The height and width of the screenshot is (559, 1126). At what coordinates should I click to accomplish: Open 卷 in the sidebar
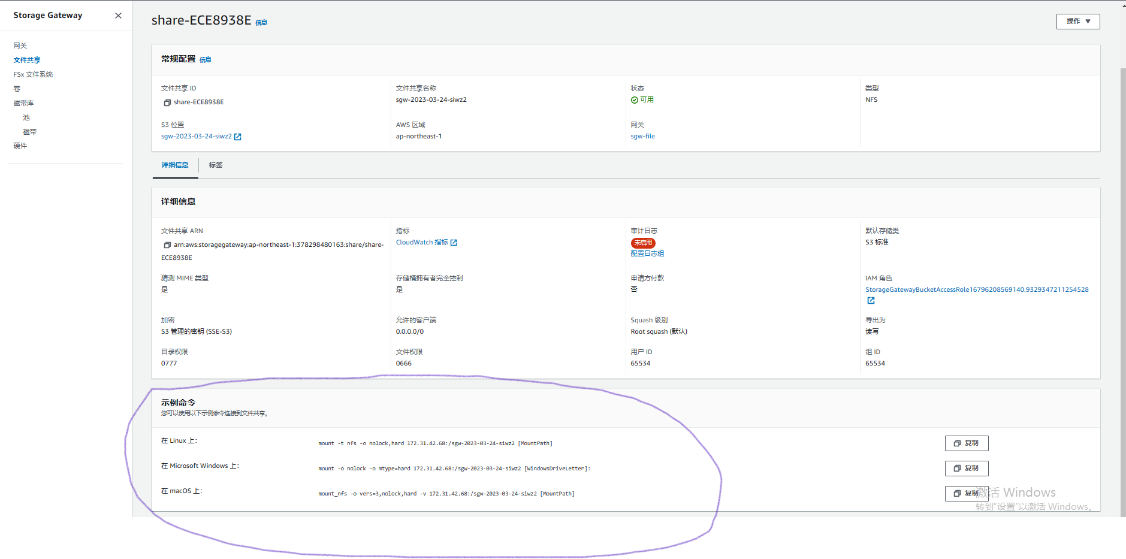[17, 89]
